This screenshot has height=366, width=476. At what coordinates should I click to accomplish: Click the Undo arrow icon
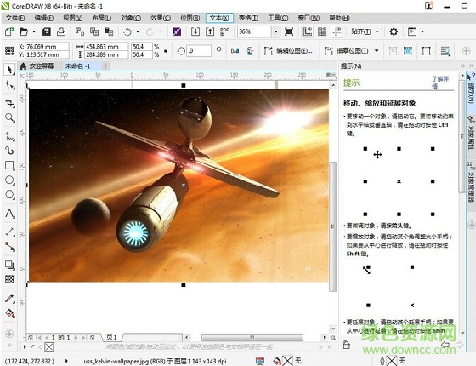coord(127,31)
